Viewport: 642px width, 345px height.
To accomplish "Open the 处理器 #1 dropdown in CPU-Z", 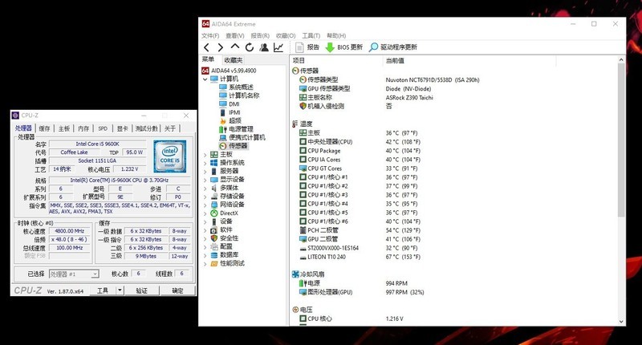I will (74, 274).
